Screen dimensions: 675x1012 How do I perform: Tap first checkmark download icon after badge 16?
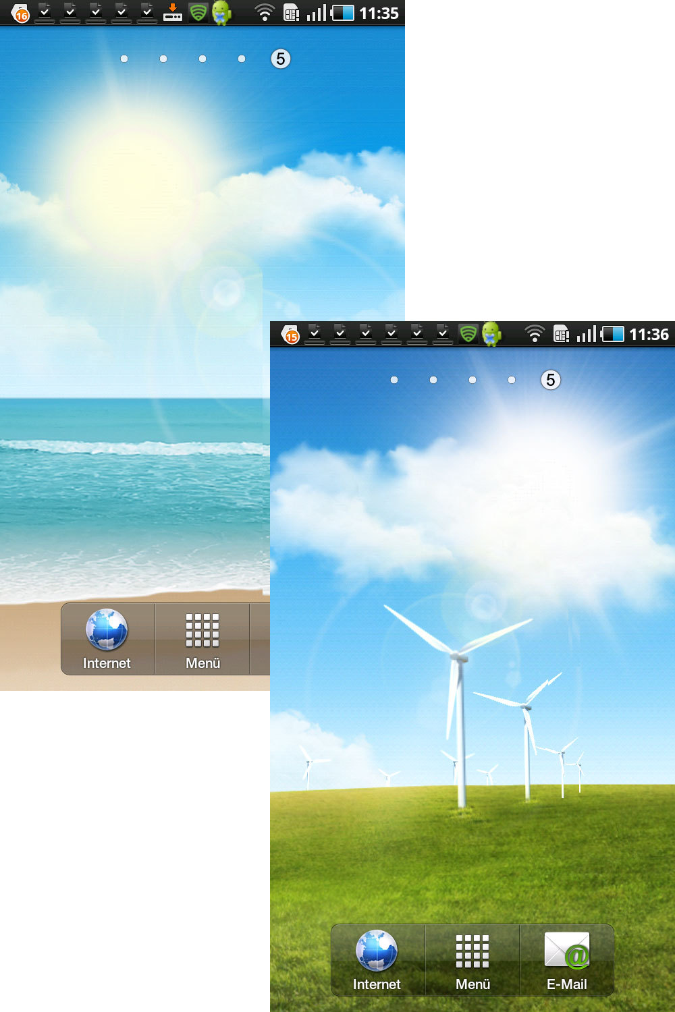coord(45,12)
